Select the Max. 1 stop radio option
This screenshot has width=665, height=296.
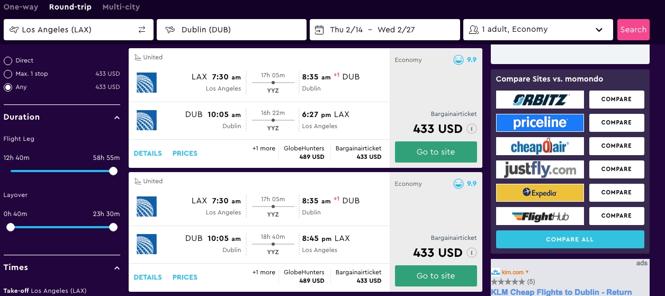tap(8, 74)
